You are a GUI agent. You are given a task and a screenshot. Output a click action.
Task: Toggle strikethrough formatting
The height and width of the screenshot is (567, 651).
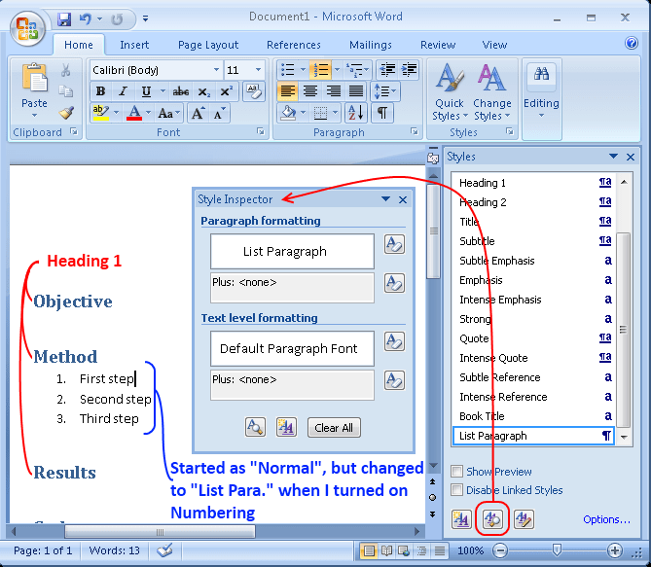(181, 90)
